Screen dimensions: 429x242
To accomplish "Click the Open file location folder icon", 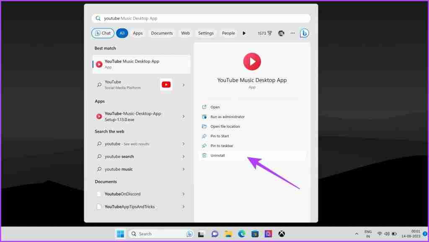I will [x=204, y=126].
